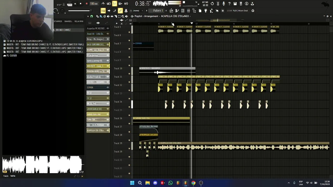
Task: Open the content library cart icon
Action: pyautogui.click(x=223, y=11)
